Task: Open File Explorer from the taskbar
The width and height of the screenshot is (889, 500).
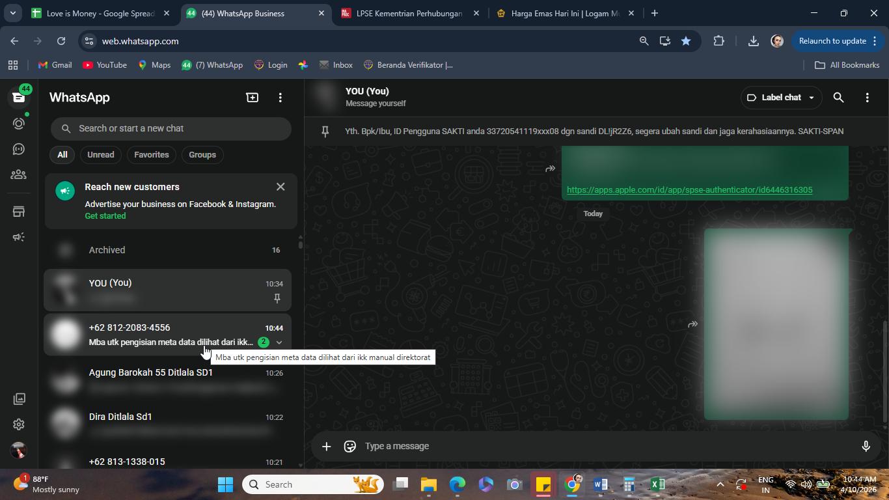Action: coord(428,484)
